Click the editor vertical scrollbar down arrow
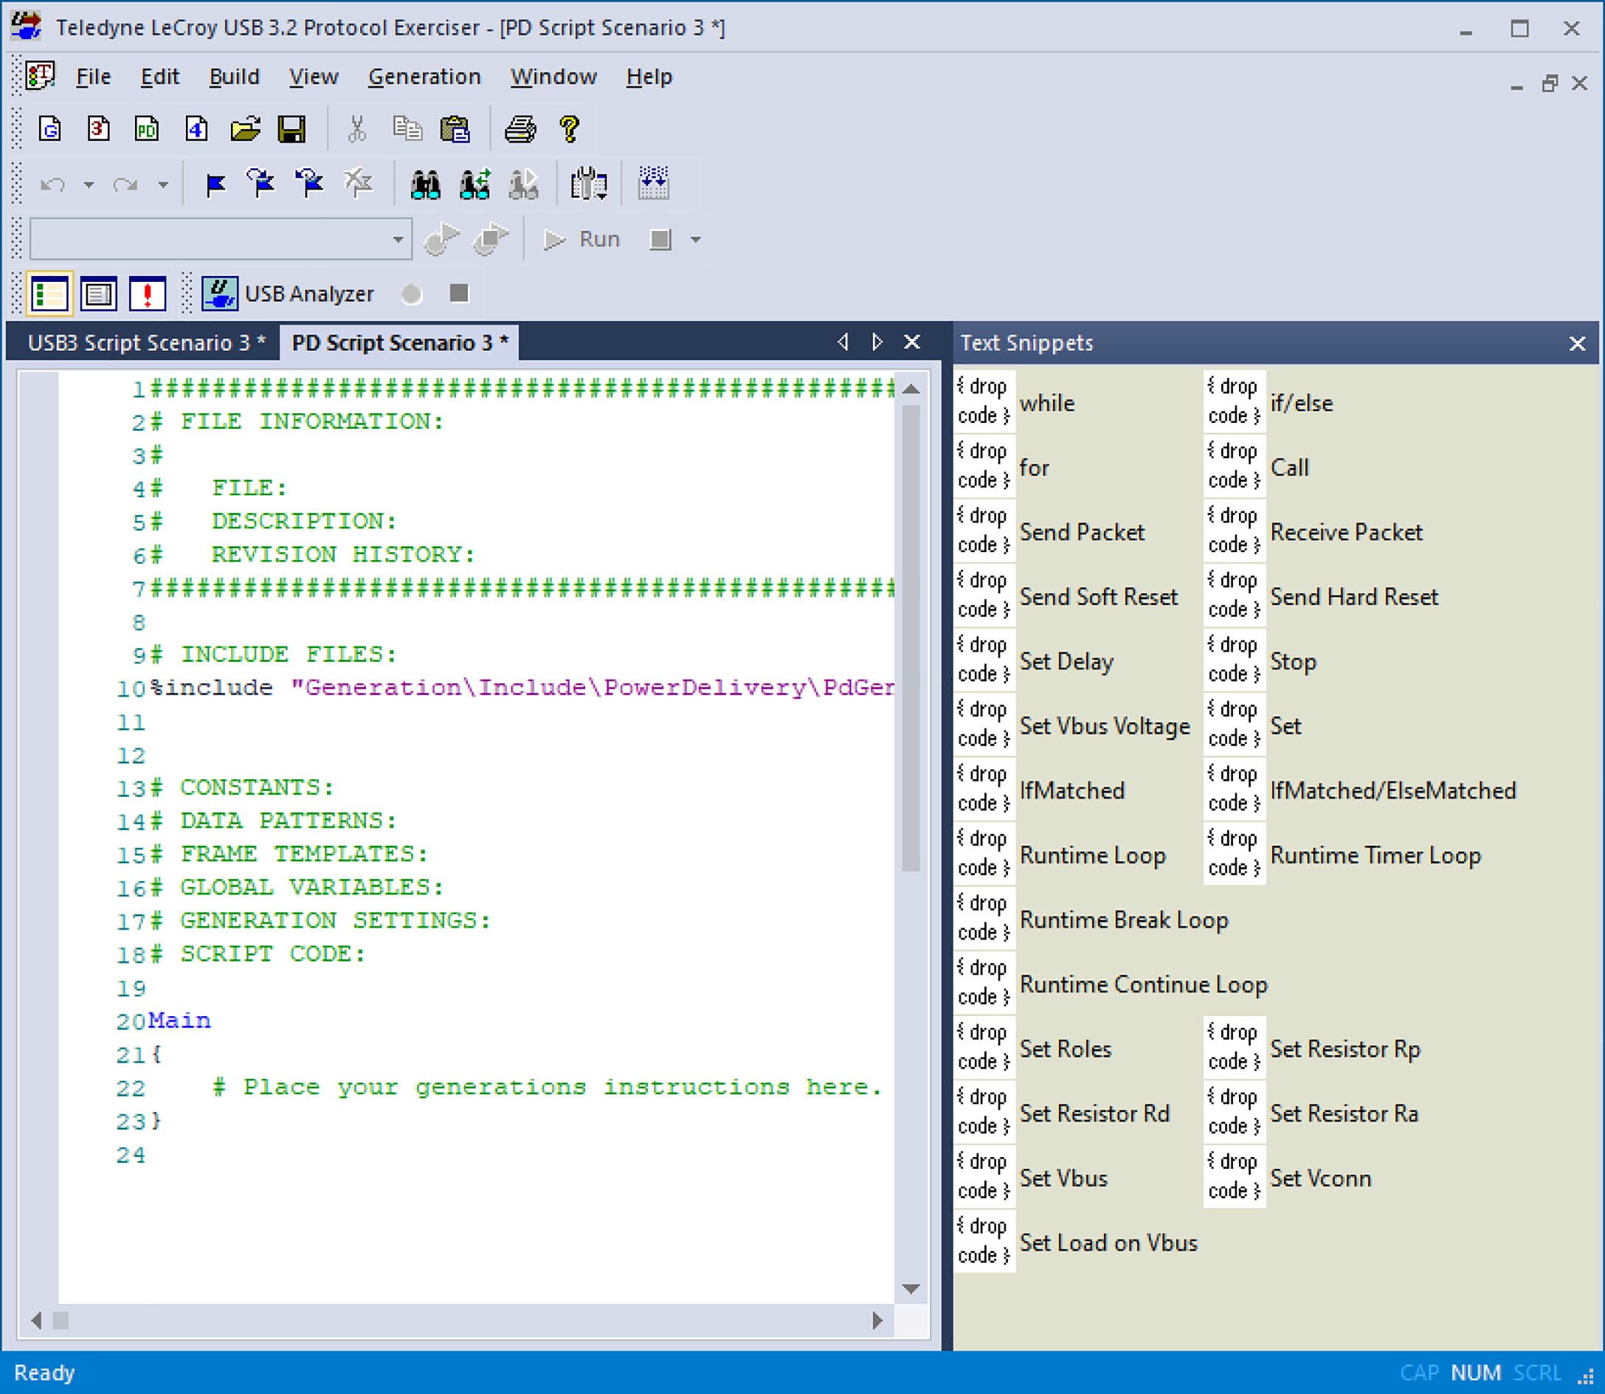 [x=911, y=1289]
